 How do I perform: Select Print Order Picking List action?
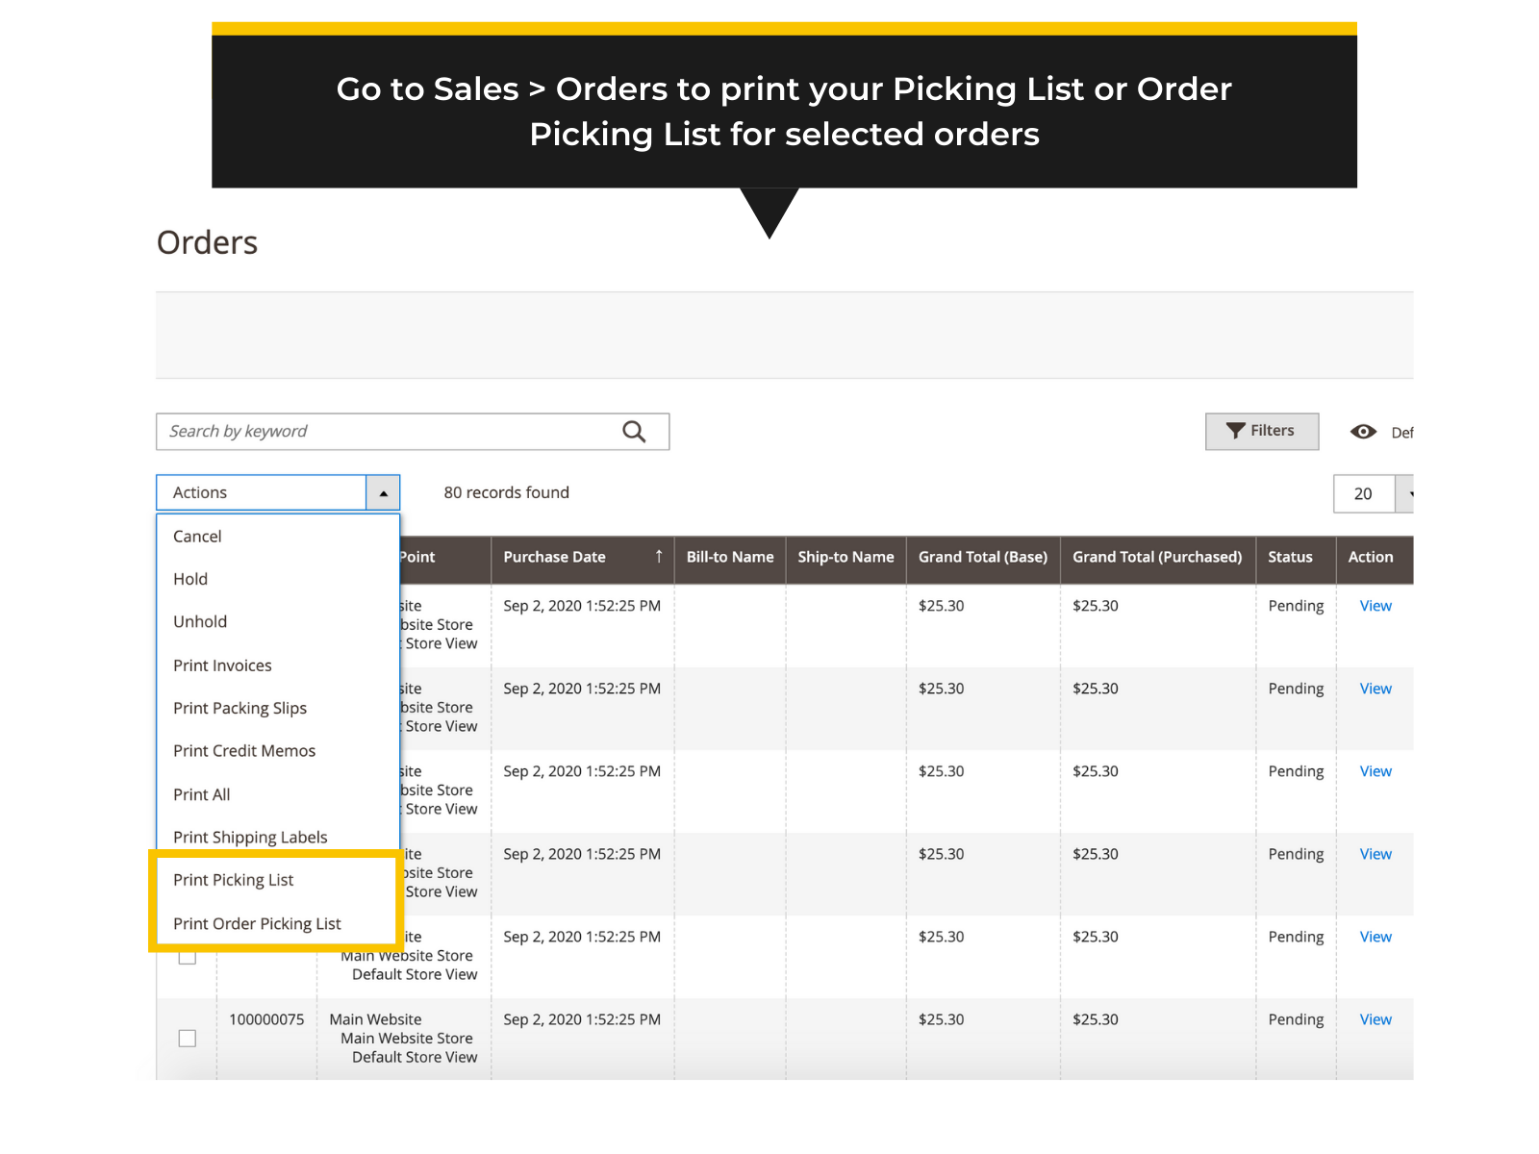click(x=256, y=923)
